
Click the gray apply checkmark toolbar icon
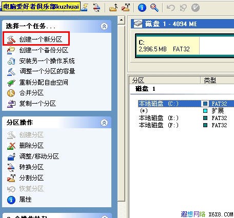(196, 8)
